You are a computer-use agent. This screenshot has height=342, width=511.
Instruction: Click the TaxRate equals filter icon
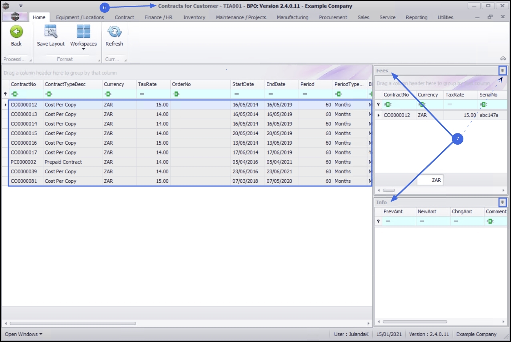142,94
